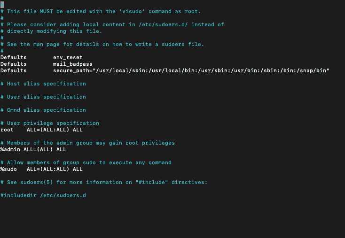The image size is (345, 238).
Task: Click the 'Cmnd alias specification' comment
Action: (46, 110)
